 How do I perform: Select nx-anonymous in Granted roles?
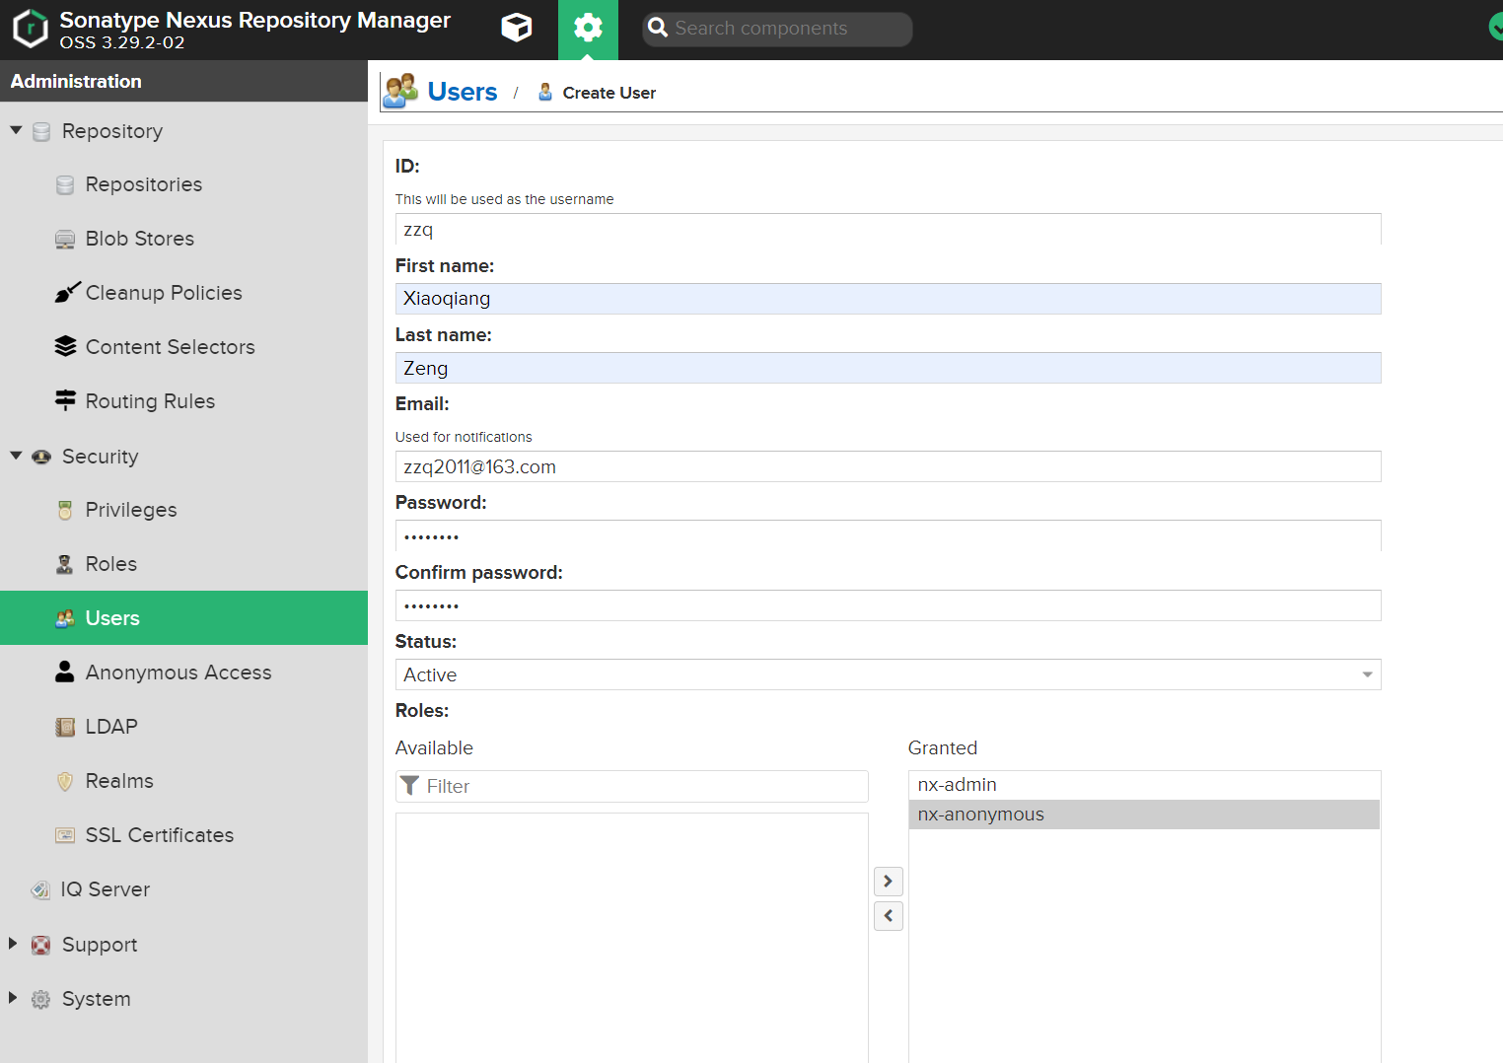(x=1144, y=815)
